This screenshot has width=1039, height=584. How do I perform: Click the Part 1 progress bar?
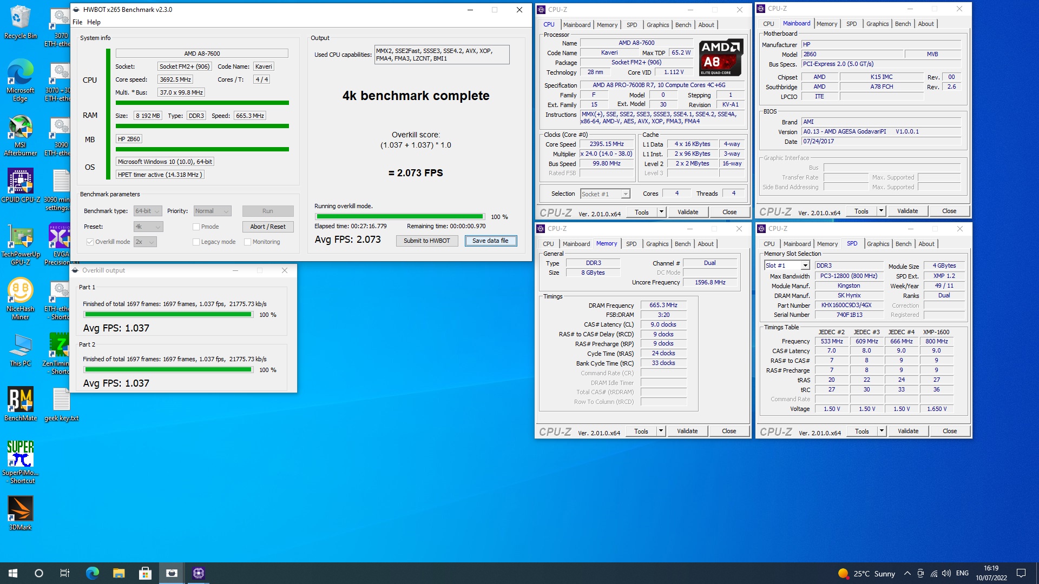[168, 315]
